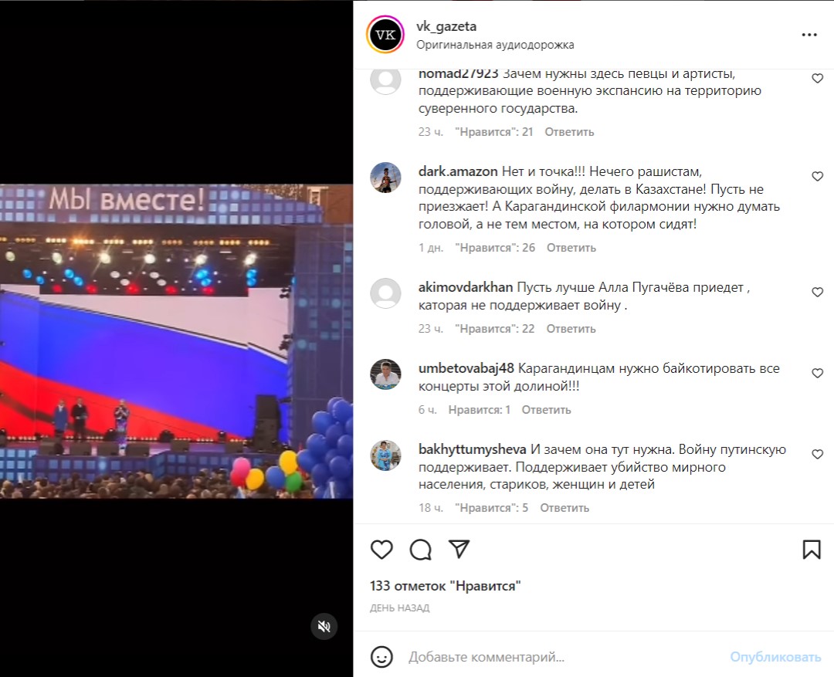834x677 pixels.
Task: Click the Опубликовать button
Action: 775,658
